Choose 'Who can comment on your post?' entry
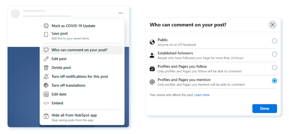The height and width of the screenshot is (134, 289). (82, 50)
